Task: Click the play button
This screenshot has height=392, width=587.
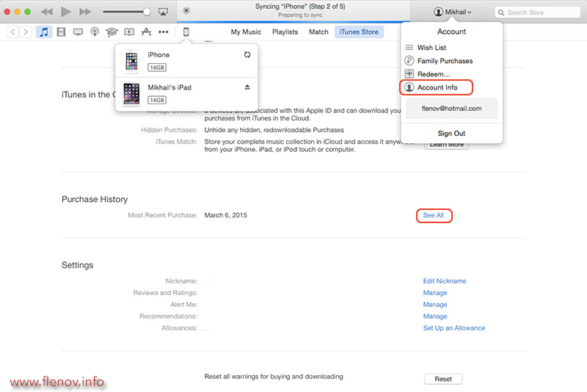Action: (x=66, y=12)
